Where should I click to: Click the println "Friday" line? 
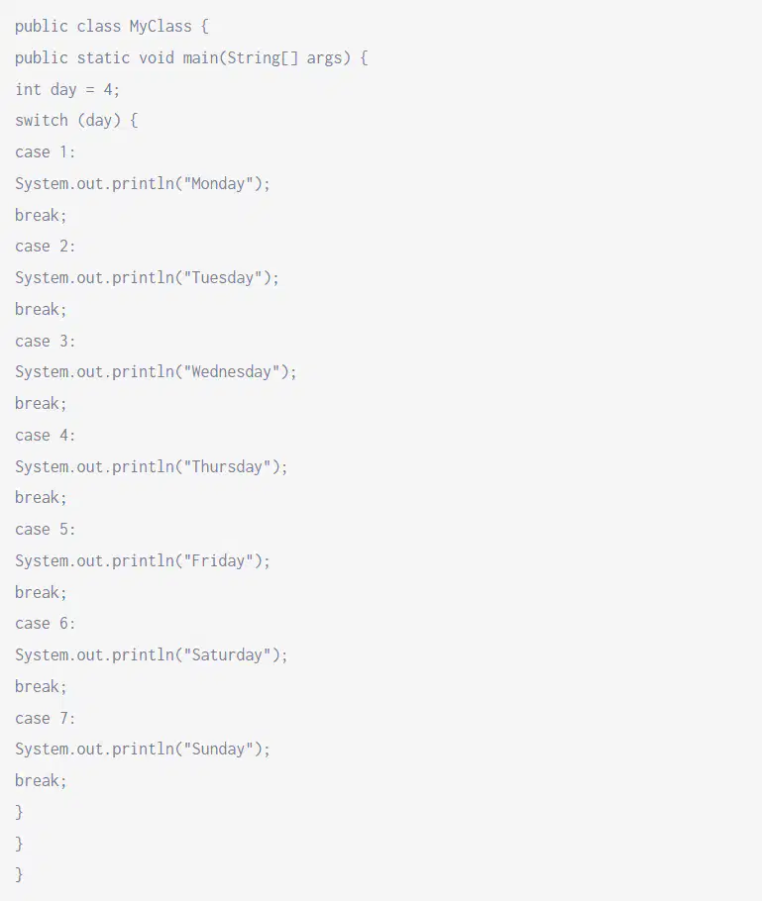[143, 560]
